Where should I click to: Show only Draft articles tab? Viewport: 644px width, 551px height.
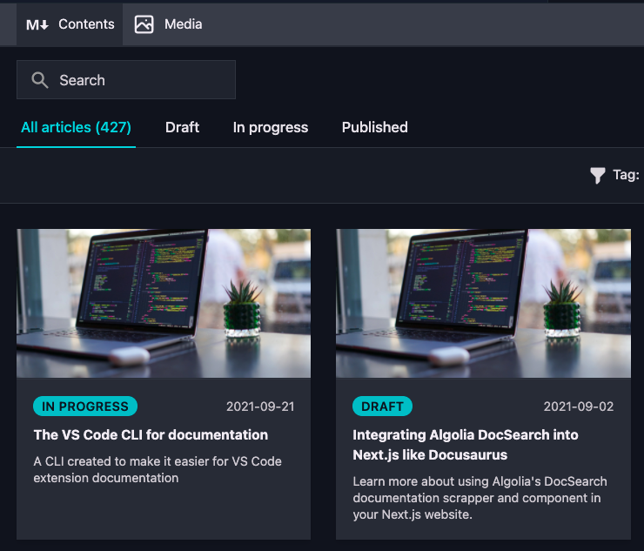tap(182, 127)
